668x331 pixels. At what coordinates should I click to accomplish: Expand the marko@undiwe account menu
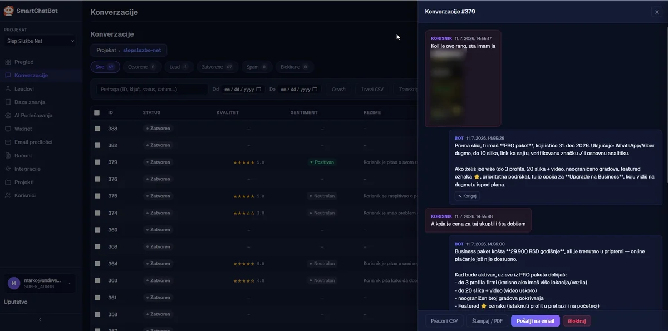[x=40, y=283]
